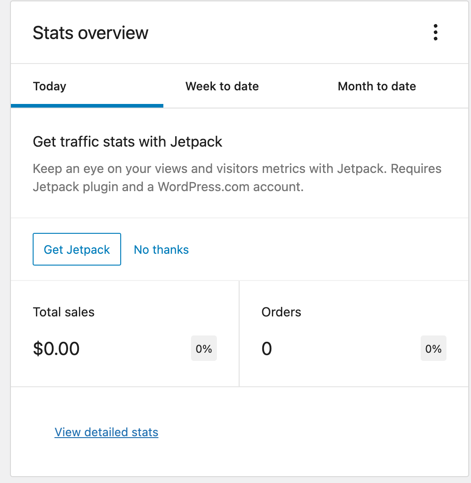Click the Get Jetpack button
This screenshot has width=471, height=483.
point(76,249)
